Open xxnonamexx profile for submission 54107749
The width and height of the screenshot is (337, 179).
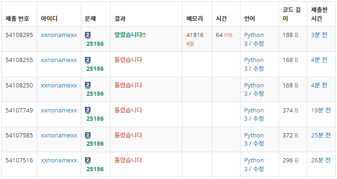[59, 110]
